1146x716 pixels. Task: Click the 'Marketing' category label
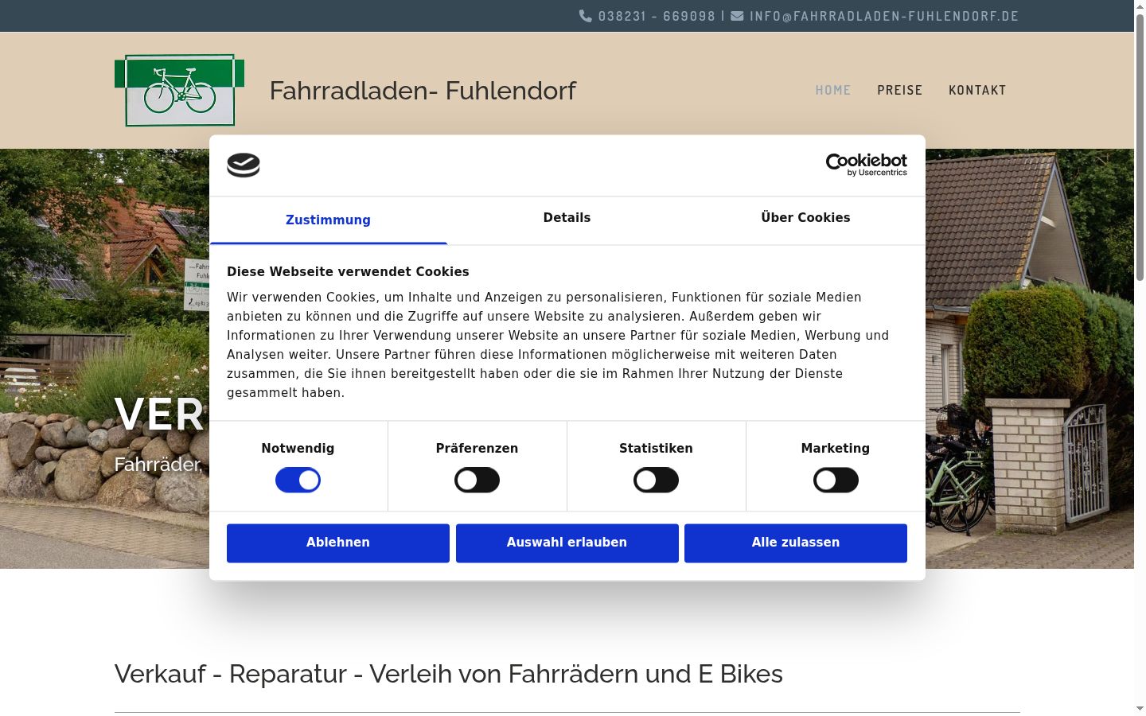tap(836, 449)
